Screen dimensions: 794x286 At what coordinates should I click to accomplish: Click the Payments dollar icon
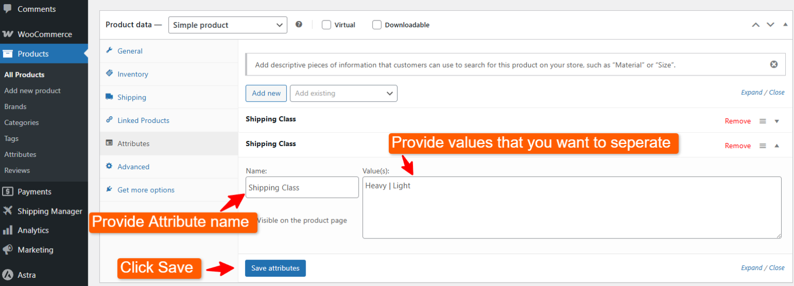8,192
